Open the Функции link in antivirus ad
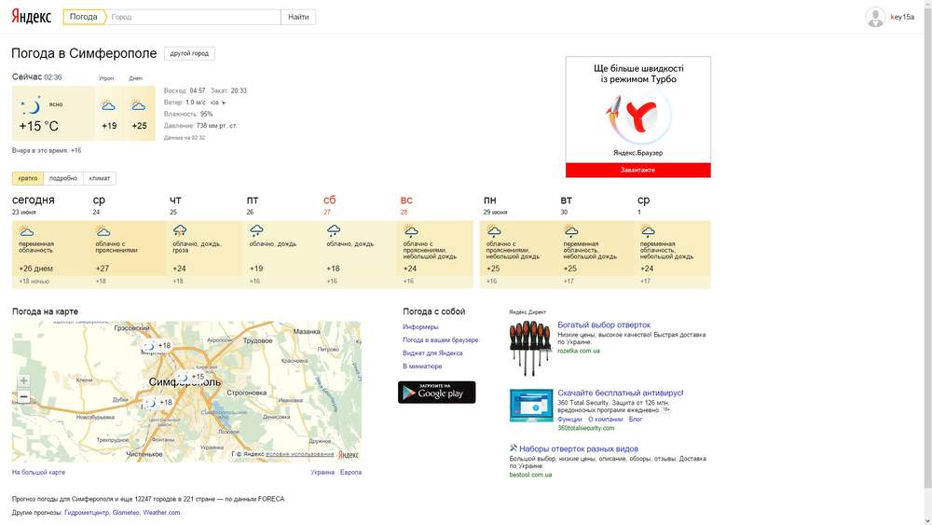 [569, 420]
